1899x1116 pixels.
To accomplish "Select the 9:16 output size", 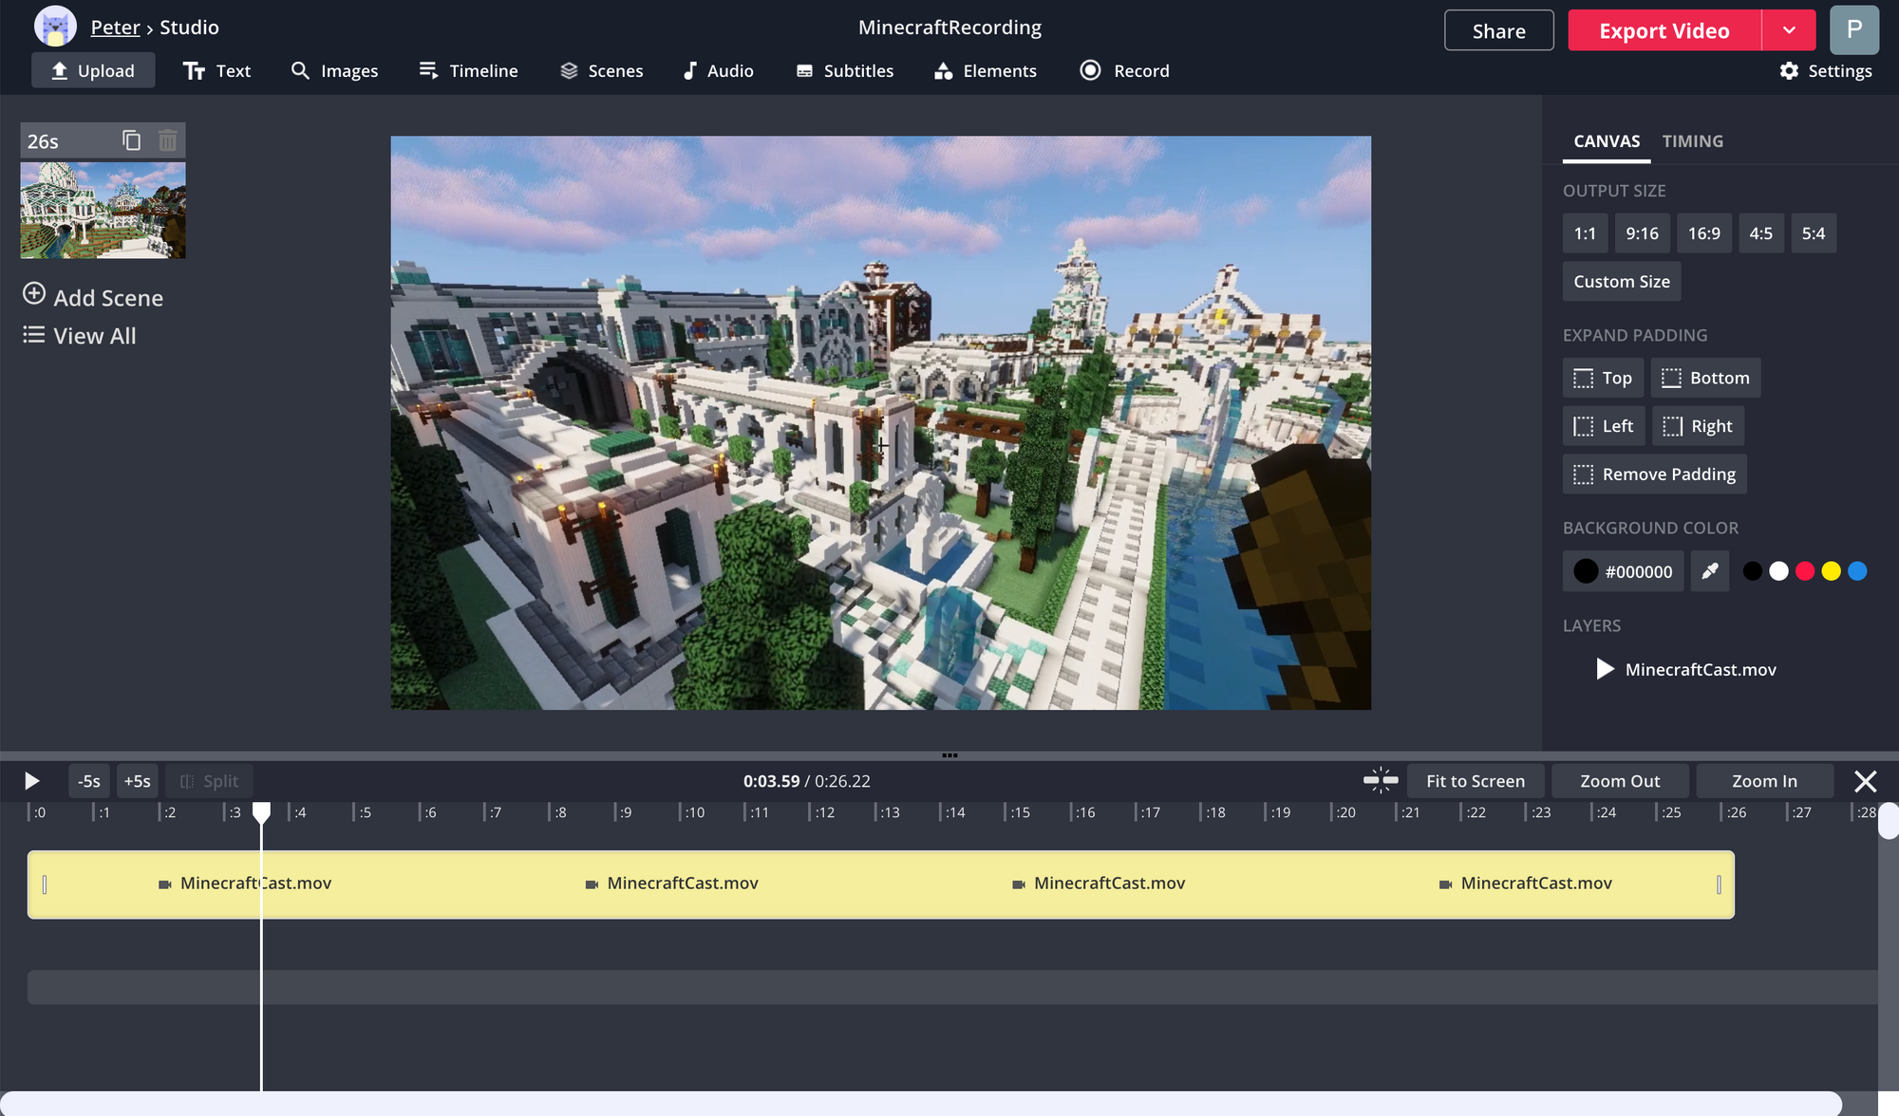I will (1642, 233).
